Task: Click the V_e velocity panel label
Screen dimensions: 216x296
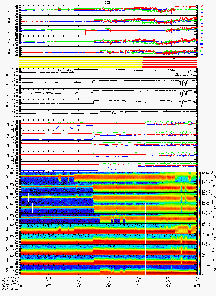Action: 8,156
